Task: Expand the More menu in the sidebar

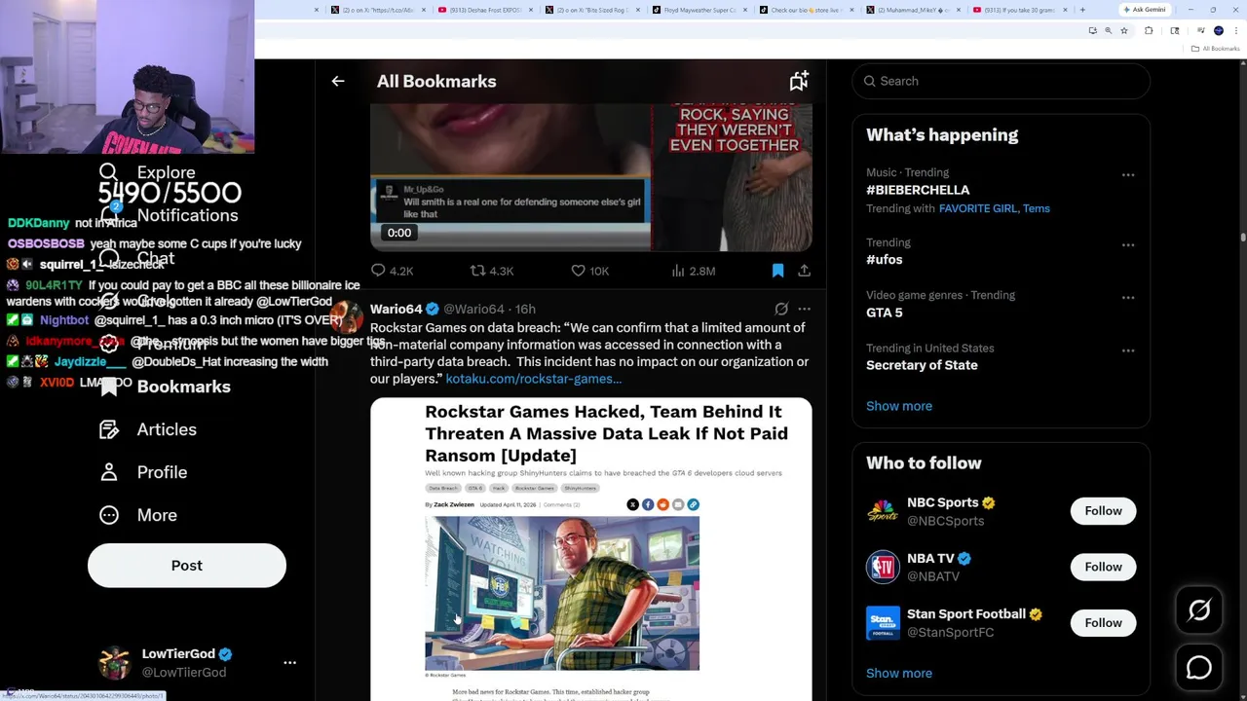Action: [x=137, y=515]
